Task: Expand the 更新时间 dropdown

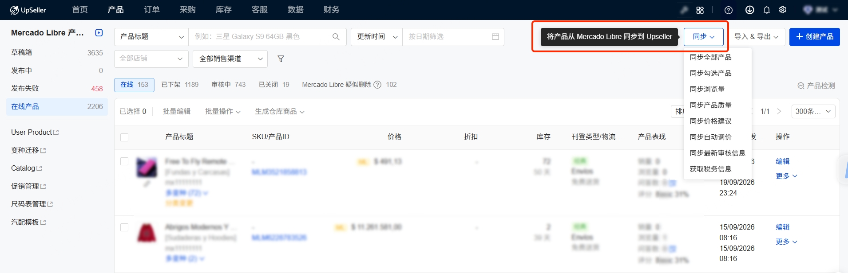Action: pyautogui.click(x=376, y=37)
